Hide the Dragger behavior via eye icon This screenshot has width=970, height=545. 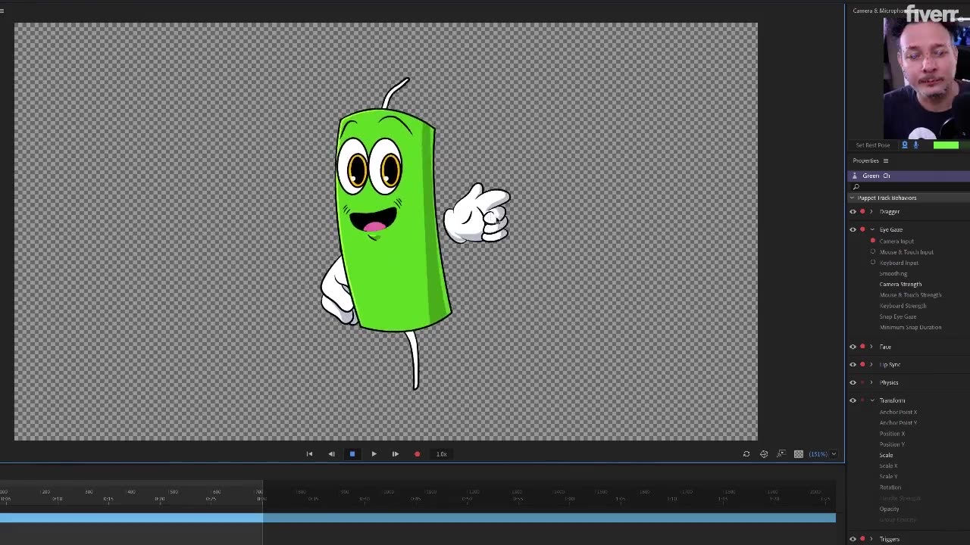point(853,211)
